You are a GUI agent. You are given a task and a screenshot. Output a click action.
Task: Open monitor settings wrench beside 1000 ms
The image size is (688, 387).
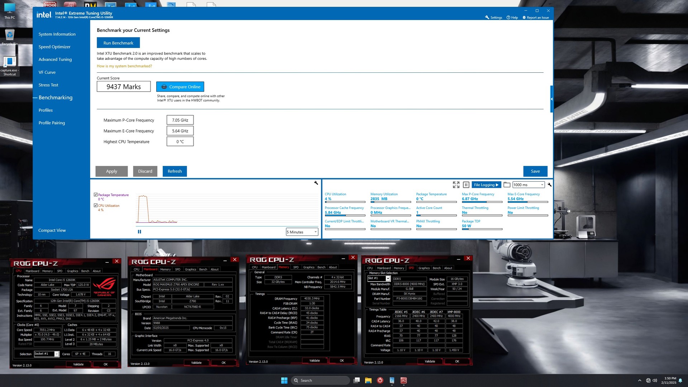tap(549, 185)
